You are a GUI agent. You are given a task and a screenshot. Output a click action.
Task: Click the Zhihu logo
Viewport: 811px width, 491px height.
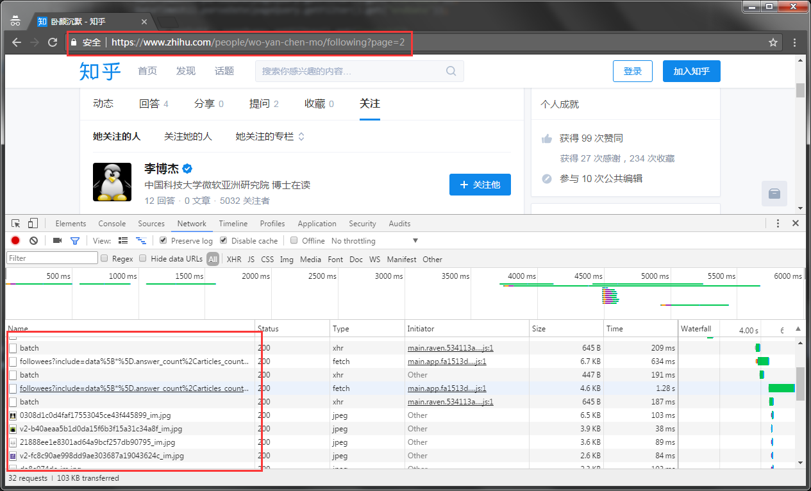point(100,71)
